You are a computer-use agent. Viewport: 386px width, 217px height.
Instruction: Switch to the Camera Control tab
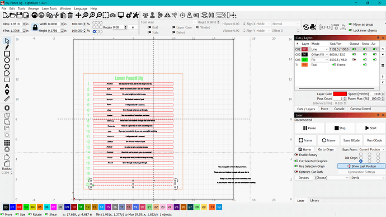coord(360,108)
